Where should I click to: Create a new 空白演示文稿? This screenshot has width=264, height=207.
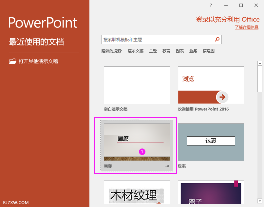(x=137, y=85)
